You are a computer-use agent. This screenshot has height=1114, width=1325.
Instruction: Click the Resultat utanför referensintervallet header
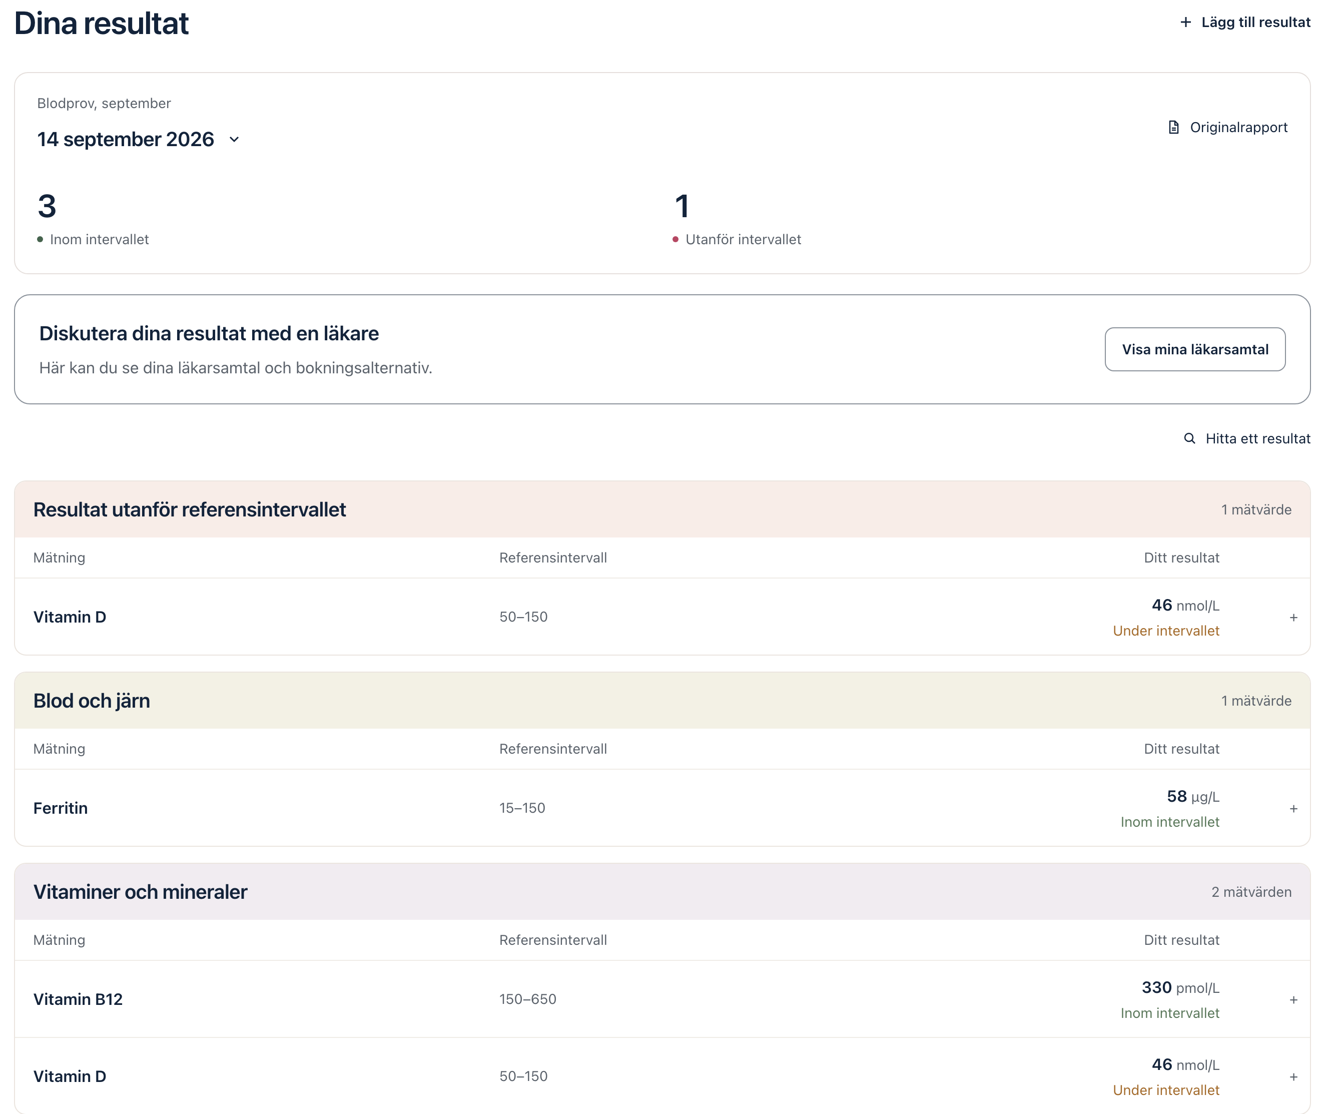tap(662, 509)
